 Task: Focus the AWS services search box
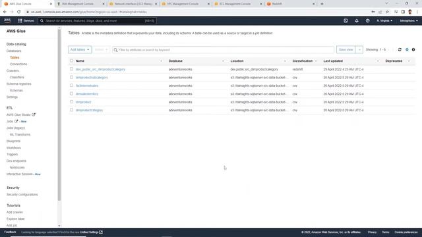click(98, 20)
